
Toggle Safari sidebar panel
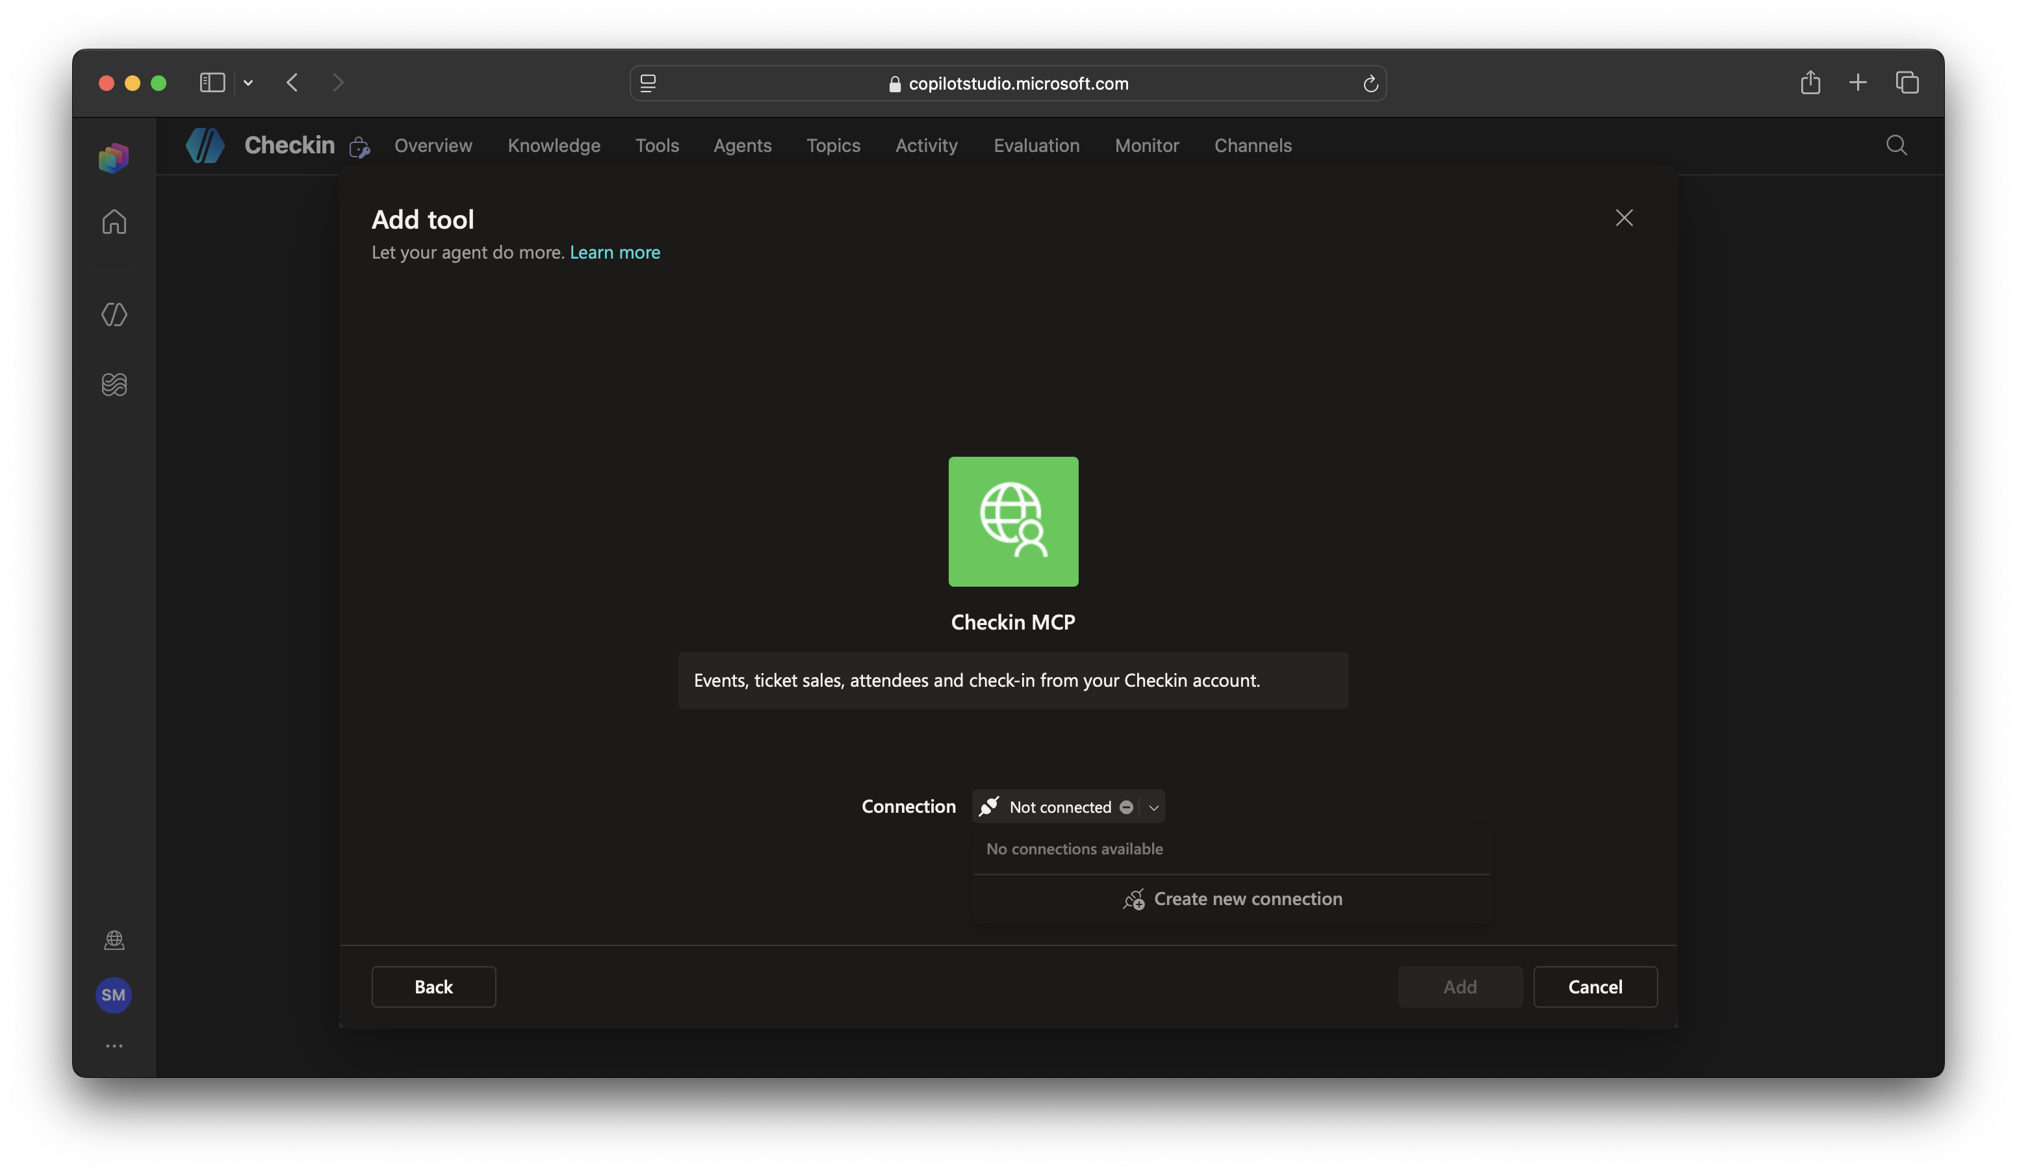point(212,83)
